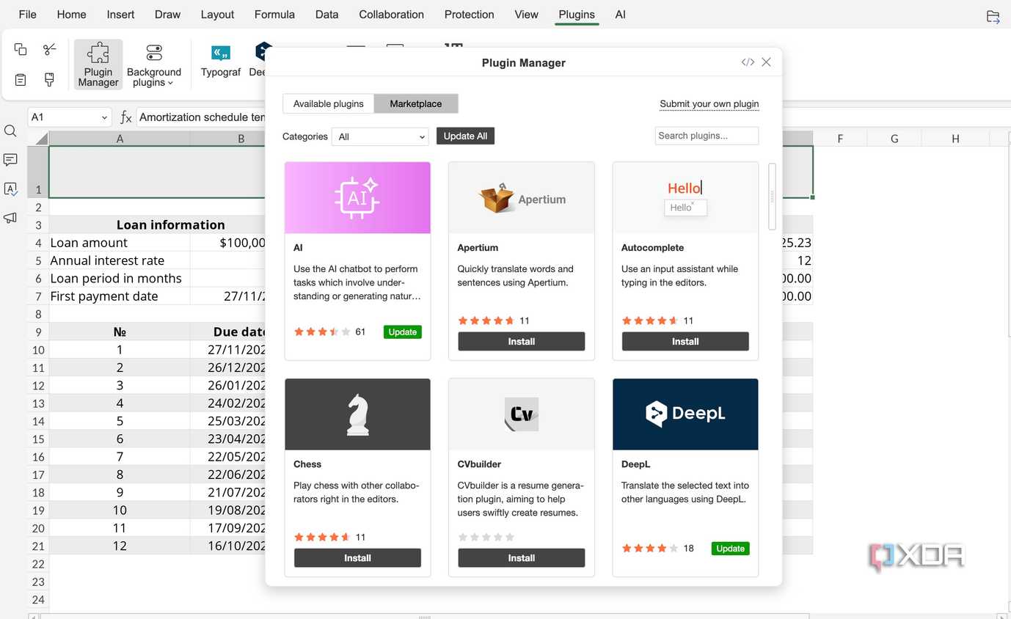Close the Plugin Manager dialog
1011x619 pixels.
coord(766,62)
